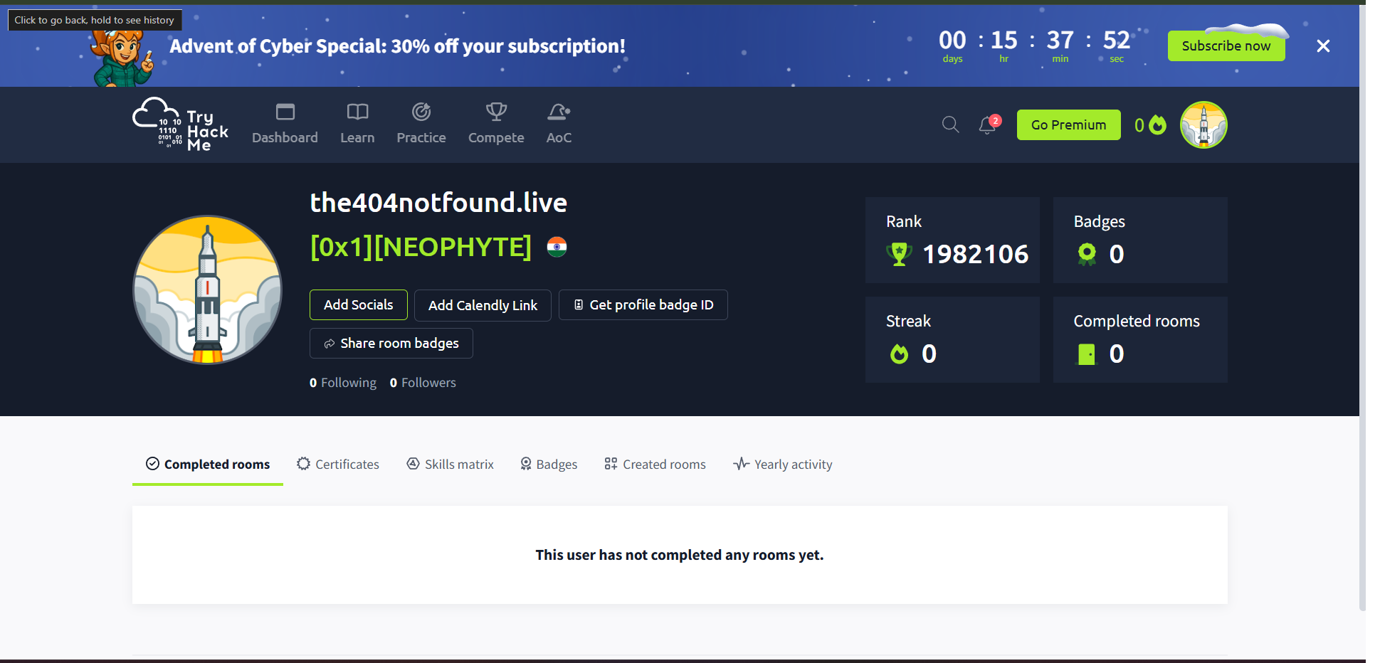Click the rank value 1982106

point(976,254)
